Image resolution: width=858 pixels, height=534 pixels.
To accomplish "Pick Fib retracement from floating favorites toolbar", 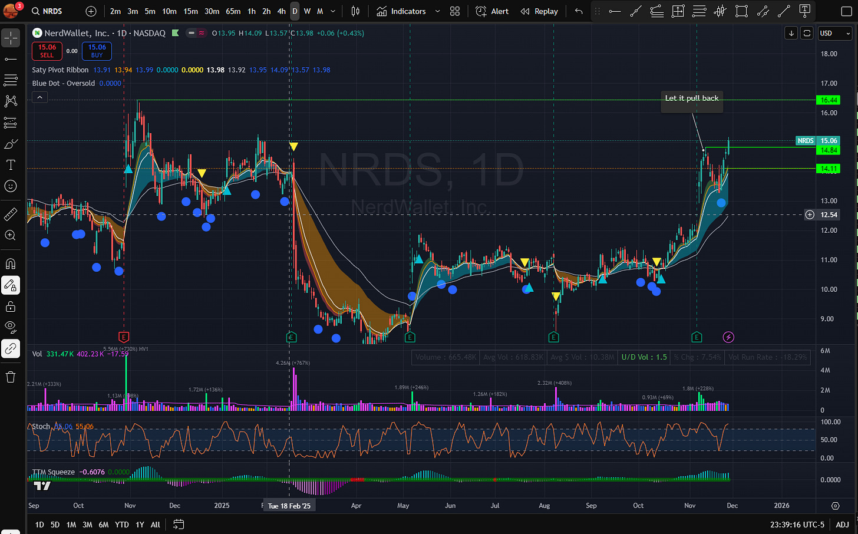I will click(x=699, y=11).
